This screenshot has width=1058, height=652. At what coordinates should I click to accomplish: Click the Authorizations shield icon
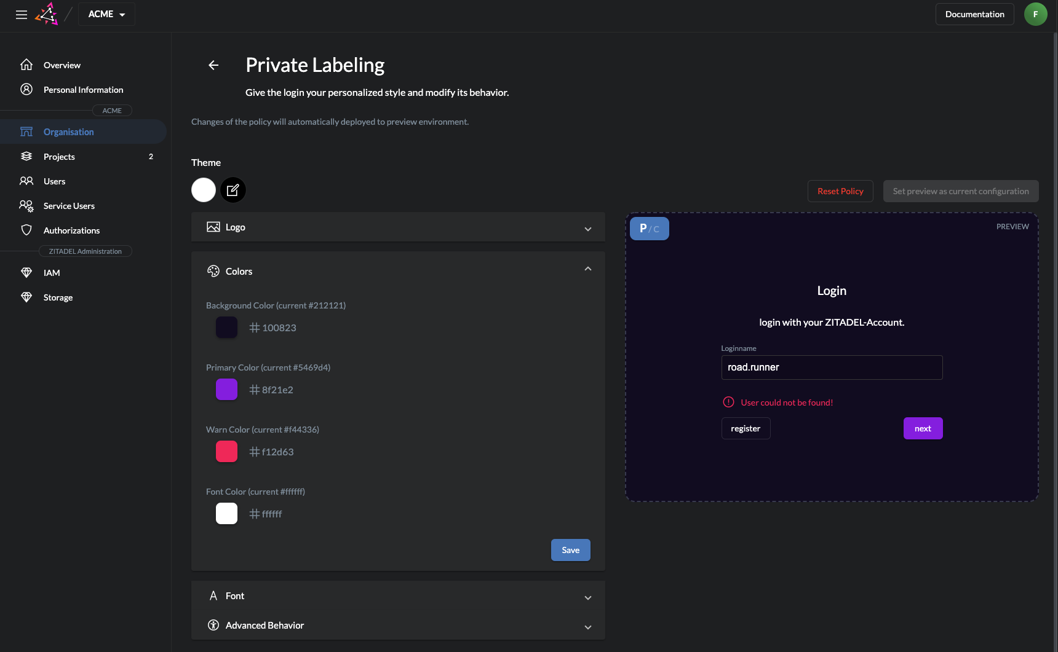point(26,230)
